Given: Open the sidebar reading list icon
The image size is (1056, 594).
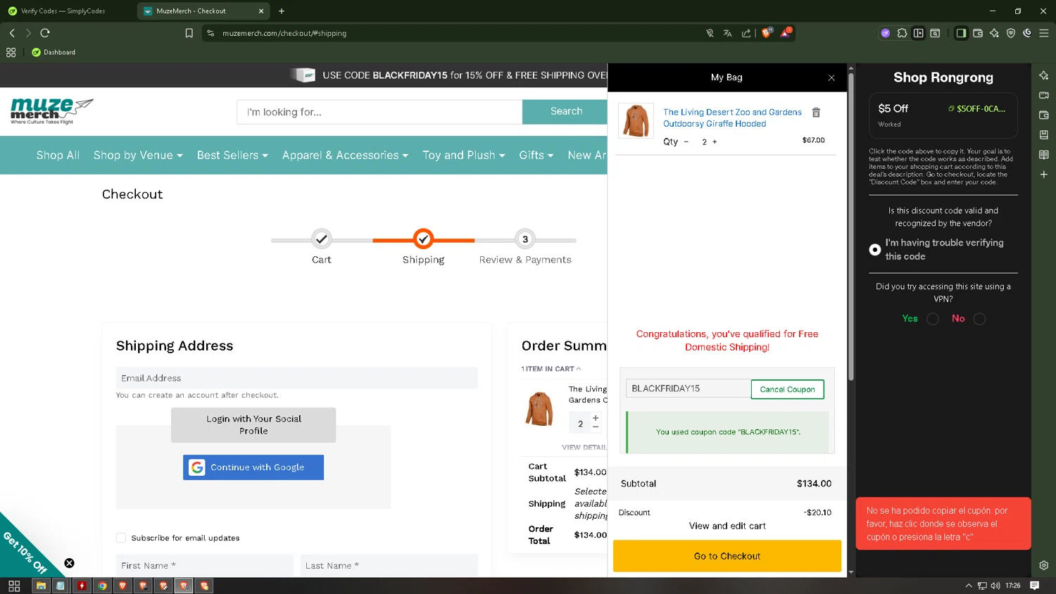Looking at the screenshot, I should click(1044, 154).
